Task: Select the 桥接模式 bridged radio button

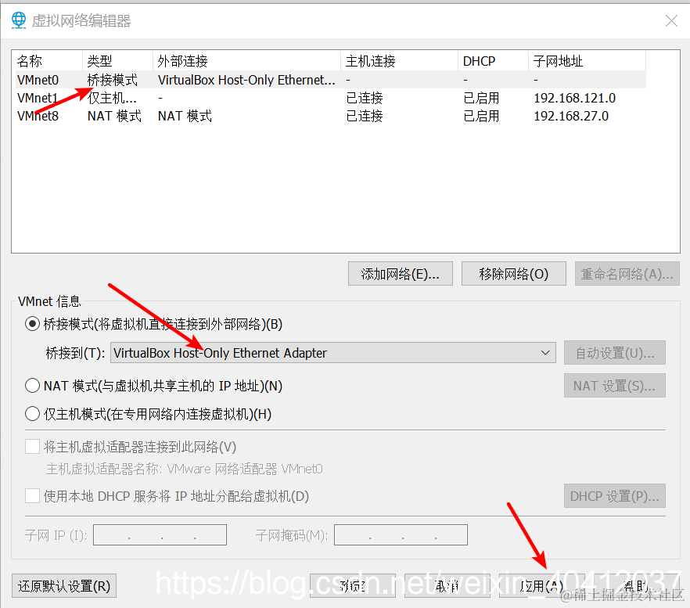Action: 32,324
